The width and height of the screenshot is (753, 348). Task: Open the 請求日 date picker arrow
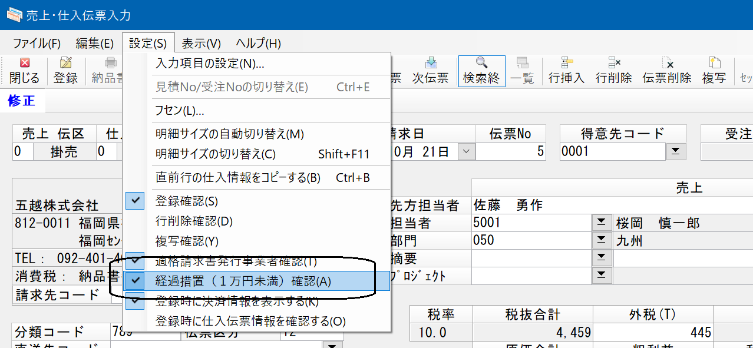click(x=466, y=152)
